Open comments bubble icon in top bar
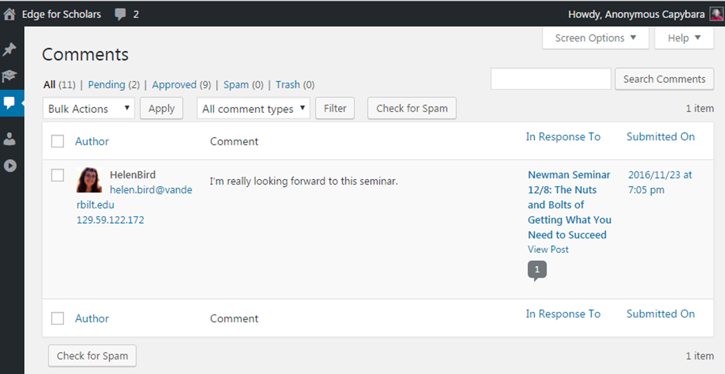725x374 pixels. (x=121, y=14)
